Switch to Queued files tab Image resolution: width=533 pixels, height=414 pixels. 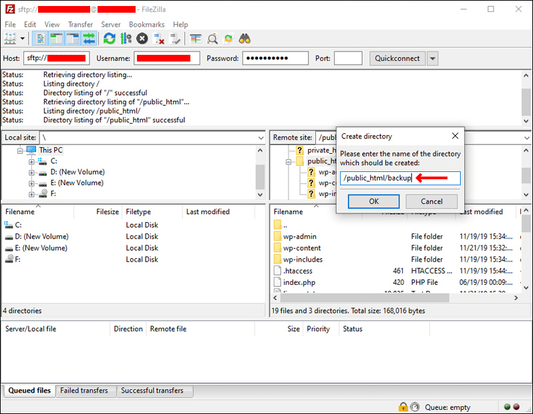click(29, 391)
